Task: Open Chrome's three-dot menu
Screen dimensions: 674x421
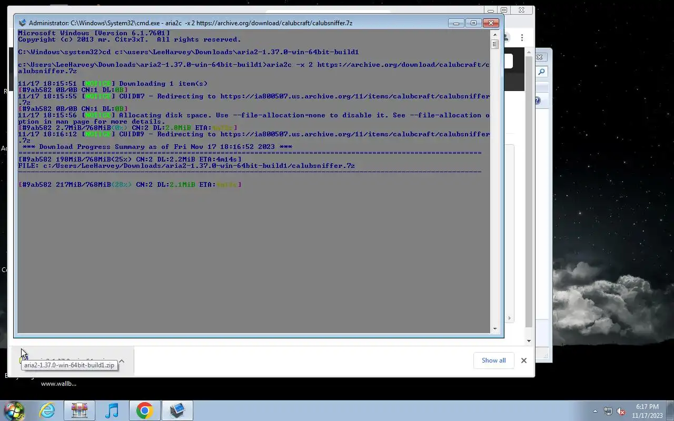Action: pyautogui.click(x=522, y=37)
